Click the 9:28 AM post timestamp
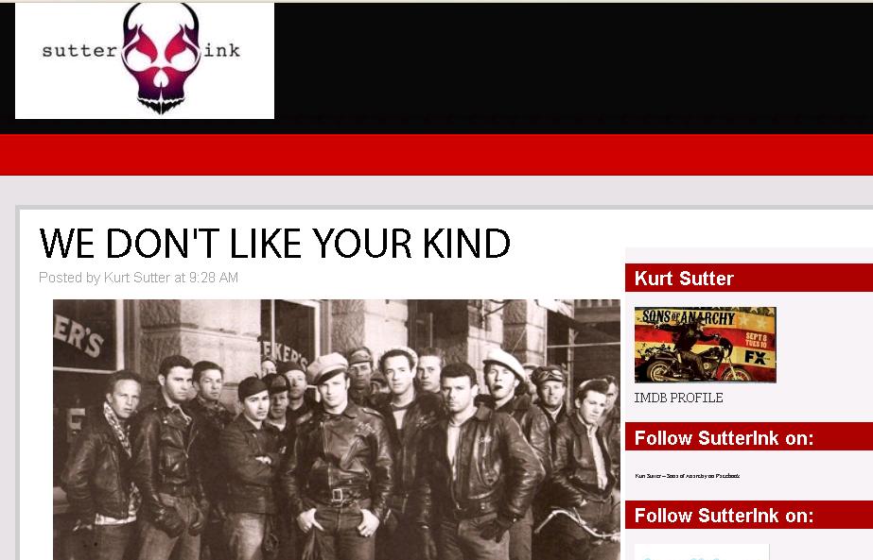Screen dimensions: 873x560 tap(214, 278)
